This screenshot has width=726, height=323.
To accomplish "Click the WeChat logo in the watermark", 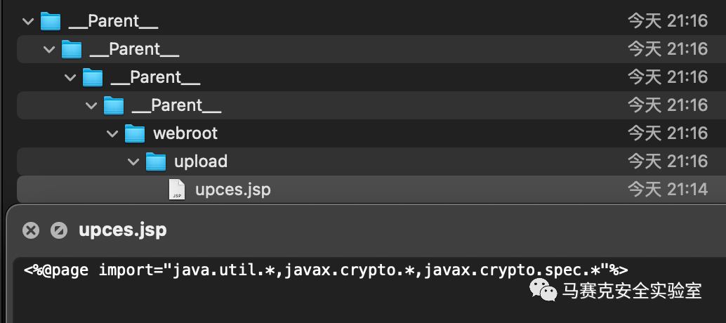I will 543,290.
